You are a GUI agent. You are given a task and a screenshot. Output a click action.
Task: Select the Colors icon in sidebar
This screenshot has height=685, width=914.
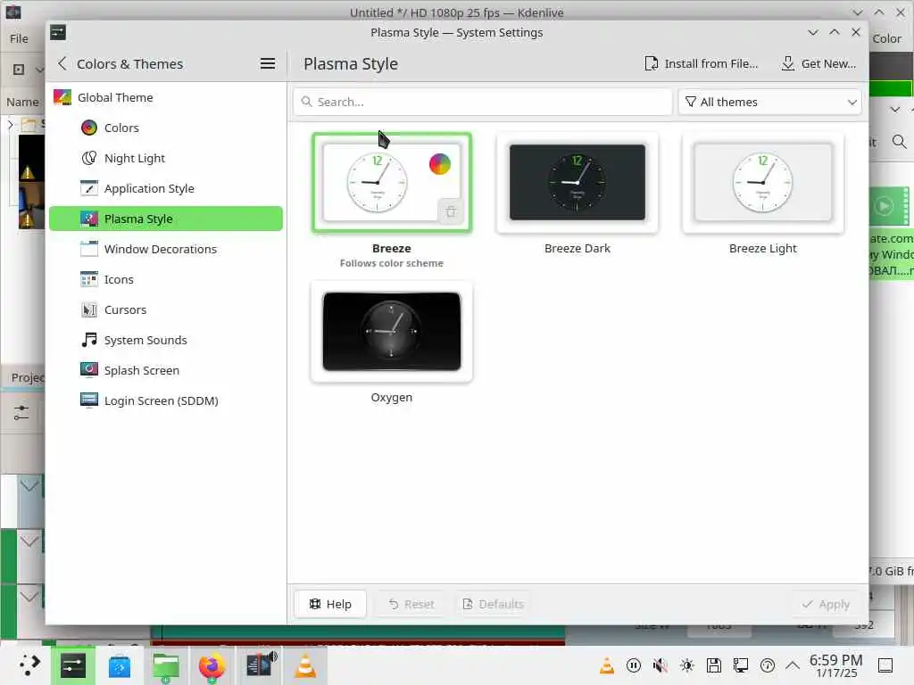tap(89, 128)
